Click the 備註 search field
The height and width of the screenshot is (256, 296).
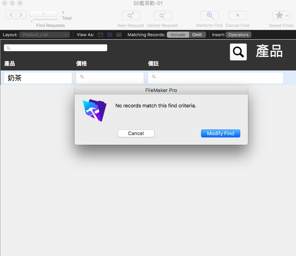pos(216,78)
